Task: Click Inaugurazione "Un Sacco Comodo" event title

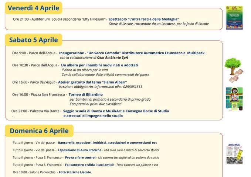Action: (x=132, y=53)
